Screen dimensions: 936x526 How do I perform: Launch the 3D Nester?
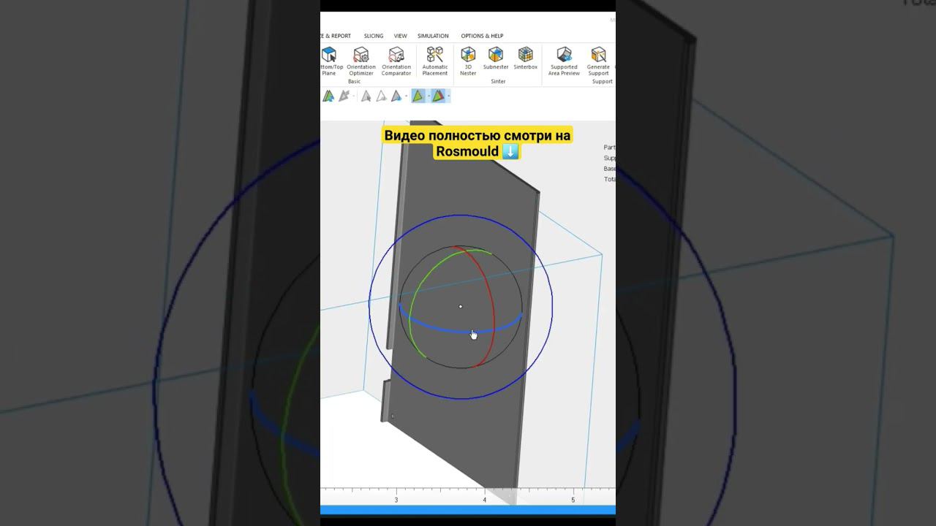pos(468,61)
